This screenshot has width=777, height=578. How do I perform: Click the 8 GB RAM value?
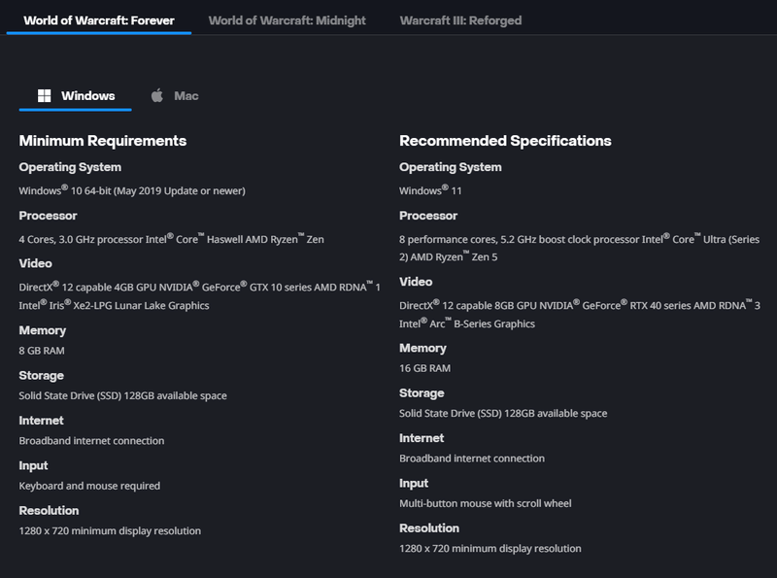[42, 351]
